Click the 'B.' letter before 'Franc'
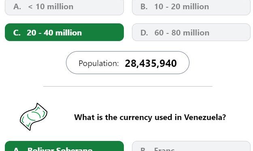This screenshot has width=253, height=151. pos(144,149)
